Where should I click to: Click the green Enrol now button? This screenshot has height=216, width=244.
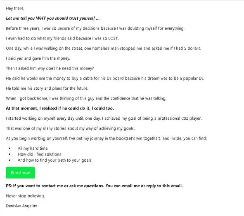point(20,172)
